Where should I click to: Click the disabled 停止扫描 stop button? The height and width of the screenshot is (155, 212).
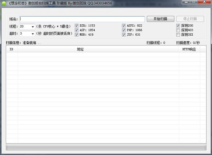coord(190,19)
